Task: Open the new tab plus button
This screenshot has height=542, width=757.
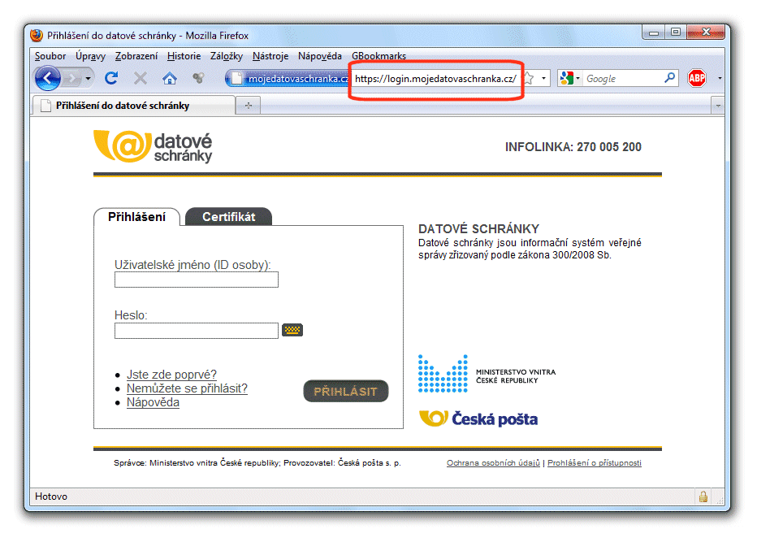Action: [248, 106]
